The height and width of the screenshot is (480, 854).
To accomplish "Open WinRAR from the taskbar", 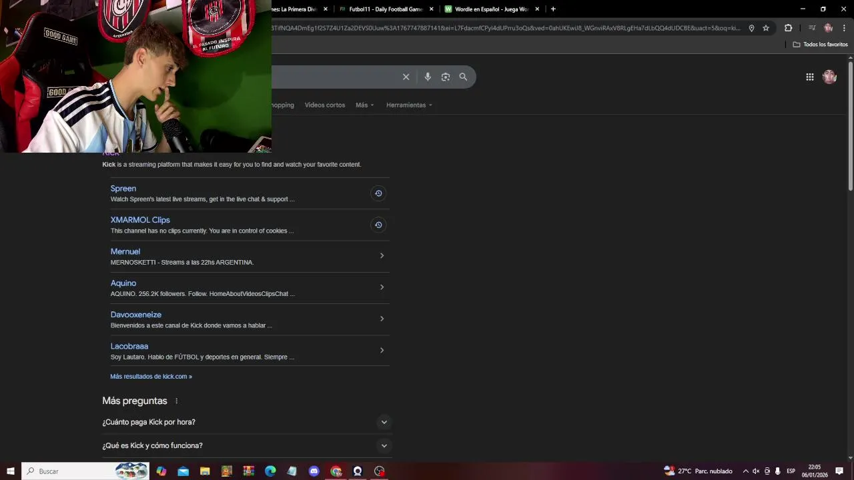I will pos(248,471).
